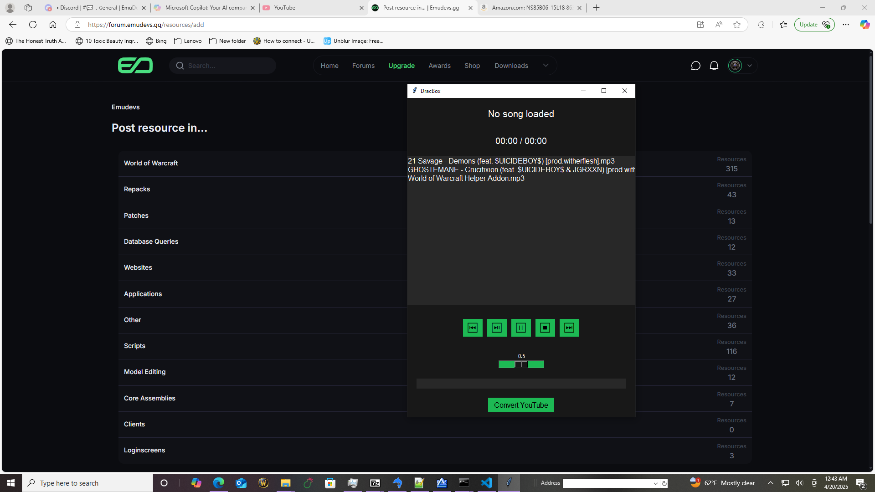Open File Explorer from taskbar
Screen dimensions: 875x492
[285, 483]
